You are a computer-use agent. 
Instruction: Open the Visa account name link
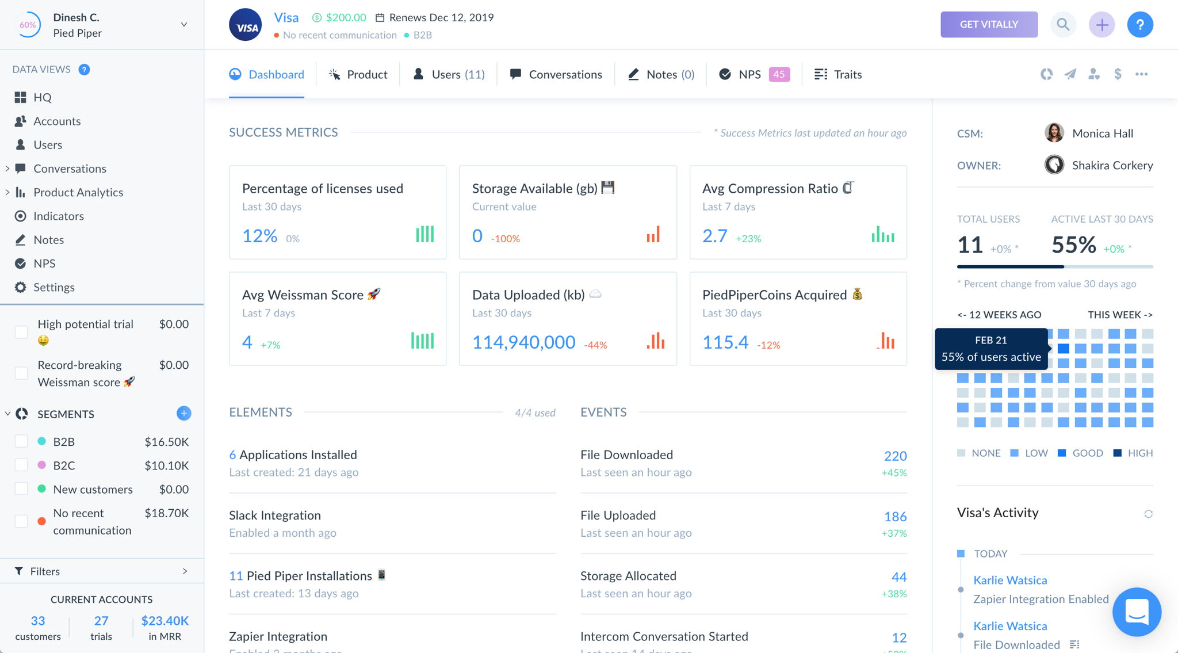pyautogui.click(x=286, y=17)
